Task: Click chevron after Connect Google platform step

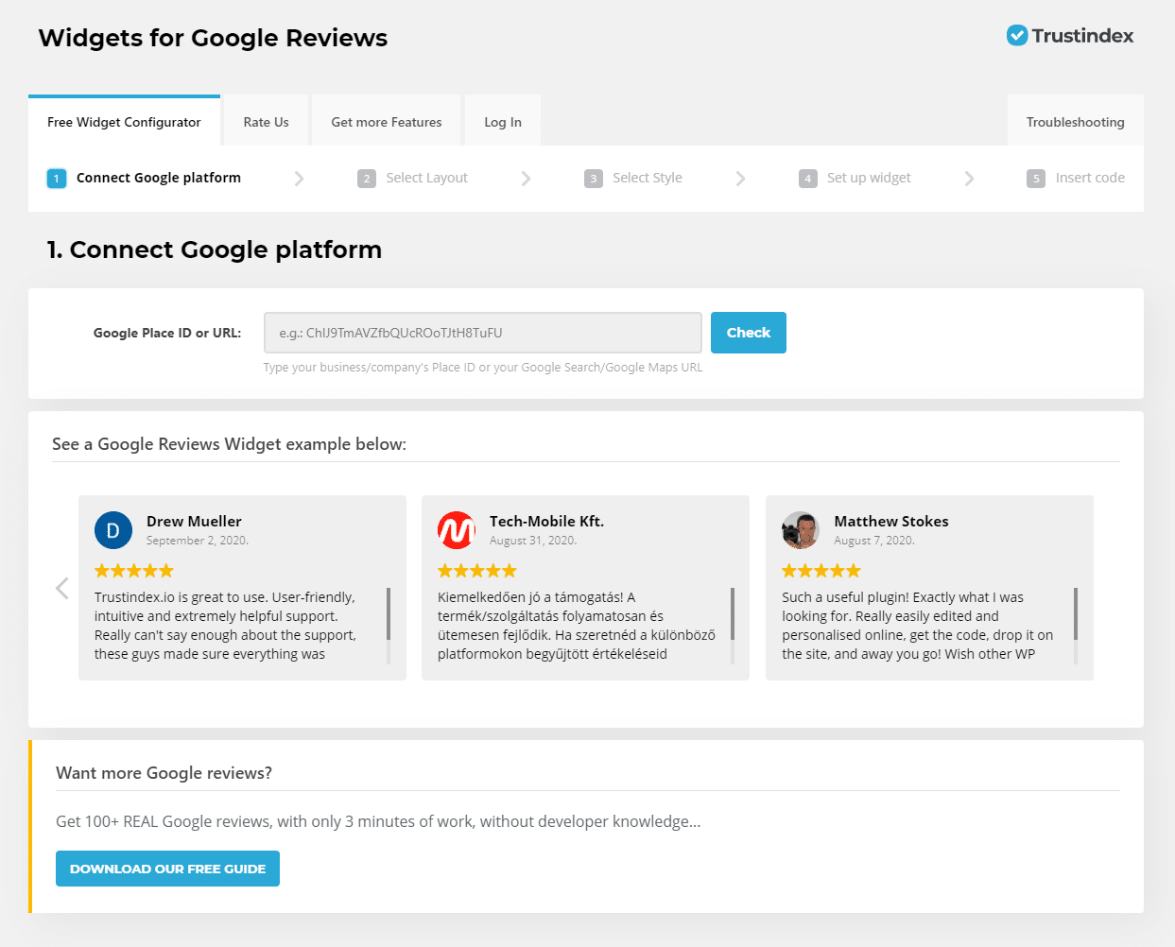Action: click(300, 178)
